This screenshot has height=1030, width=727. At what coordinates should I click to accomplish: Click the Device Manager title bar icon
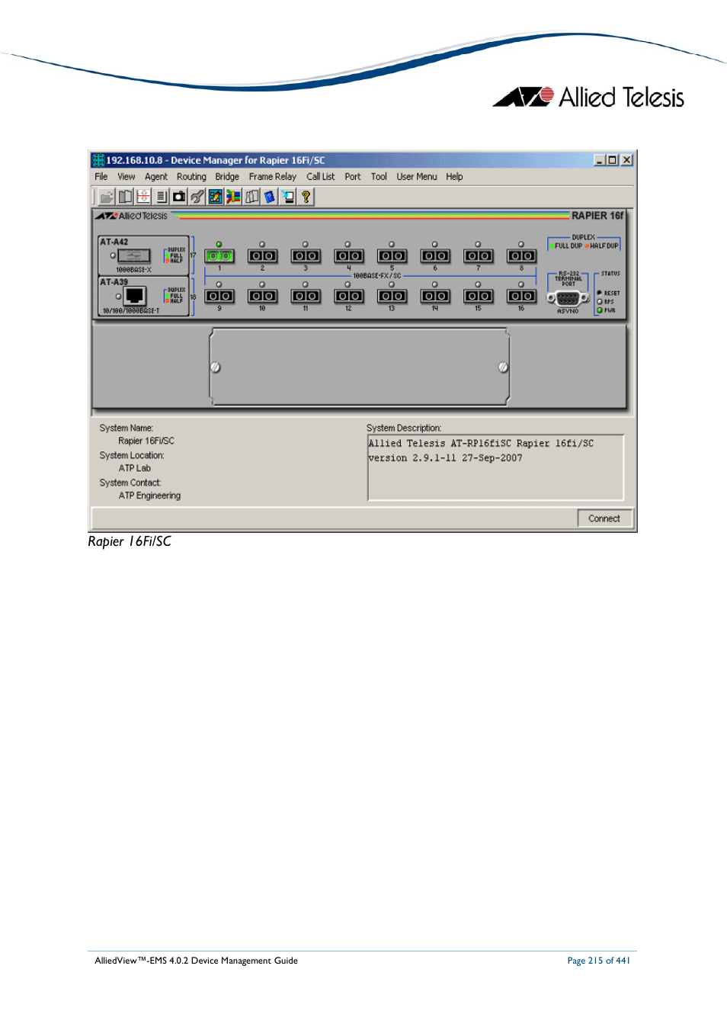[98, 160]
